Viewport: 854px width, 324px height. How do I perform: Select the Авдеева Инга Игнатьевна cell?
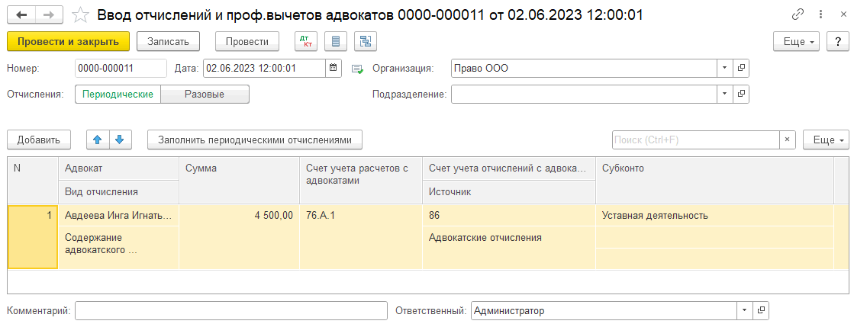118,215
